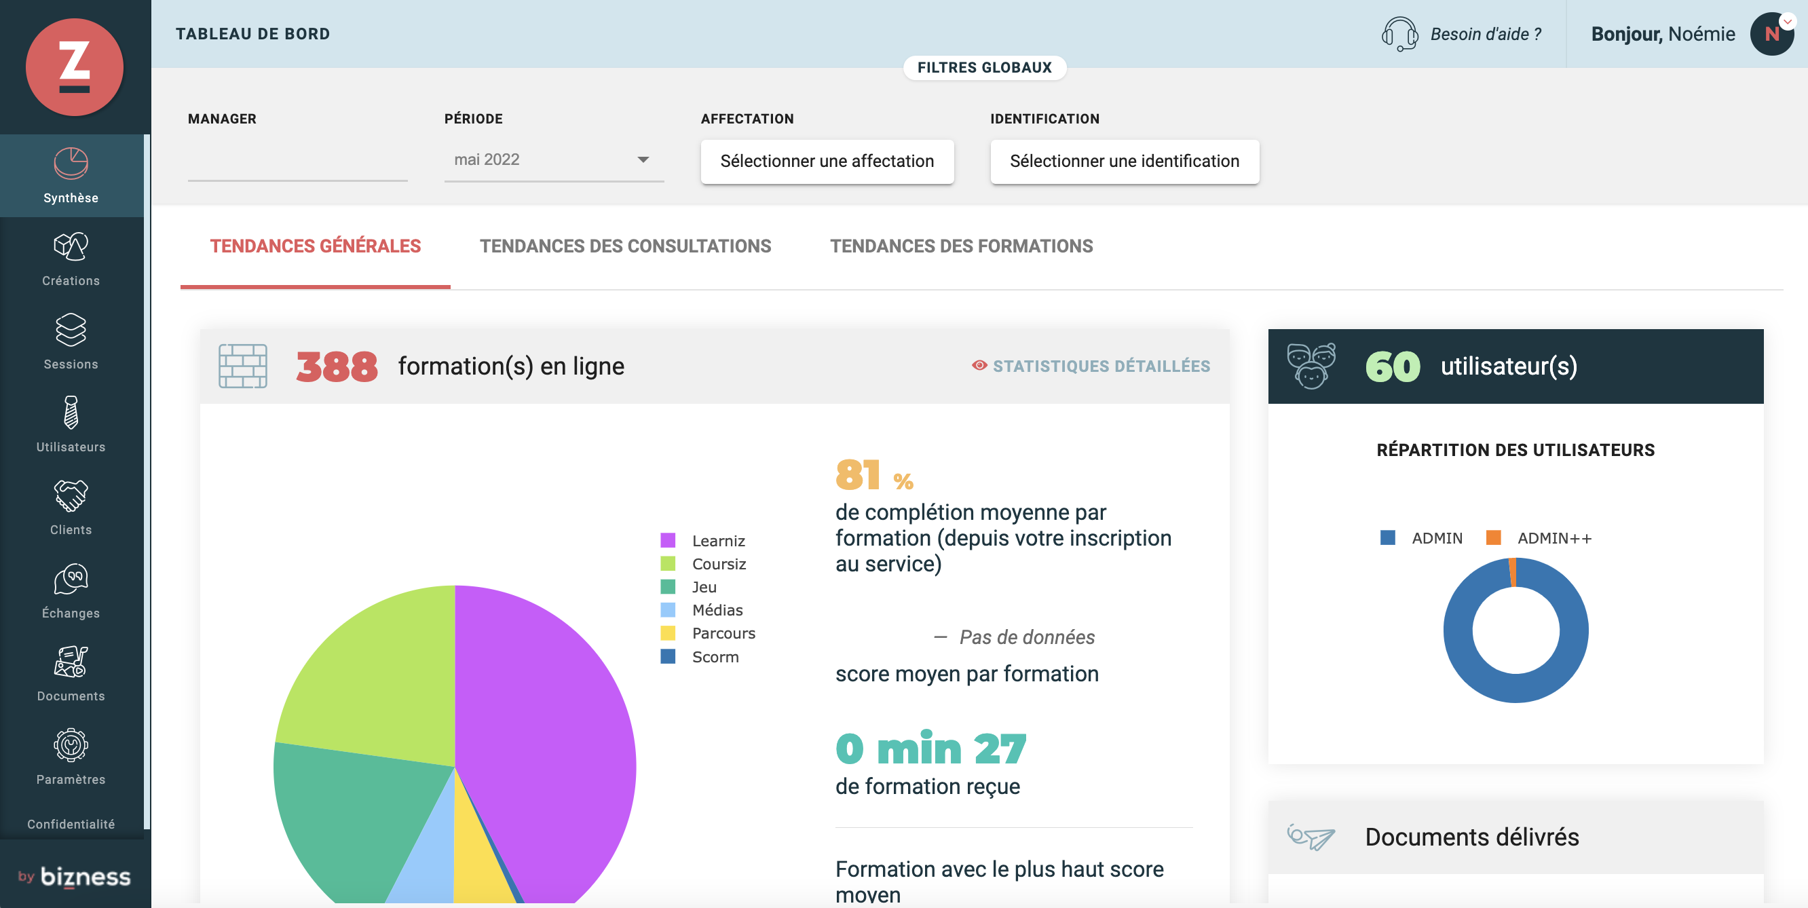Collapse the Filtres globaux pill
The image size is (1808, 908).
tap(985, 67)
